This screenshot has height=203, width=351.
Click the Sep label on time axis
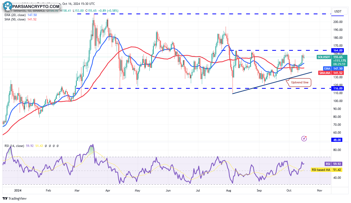259,190
